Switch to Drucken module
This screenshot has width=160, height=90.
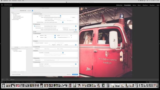coord(152,5)
